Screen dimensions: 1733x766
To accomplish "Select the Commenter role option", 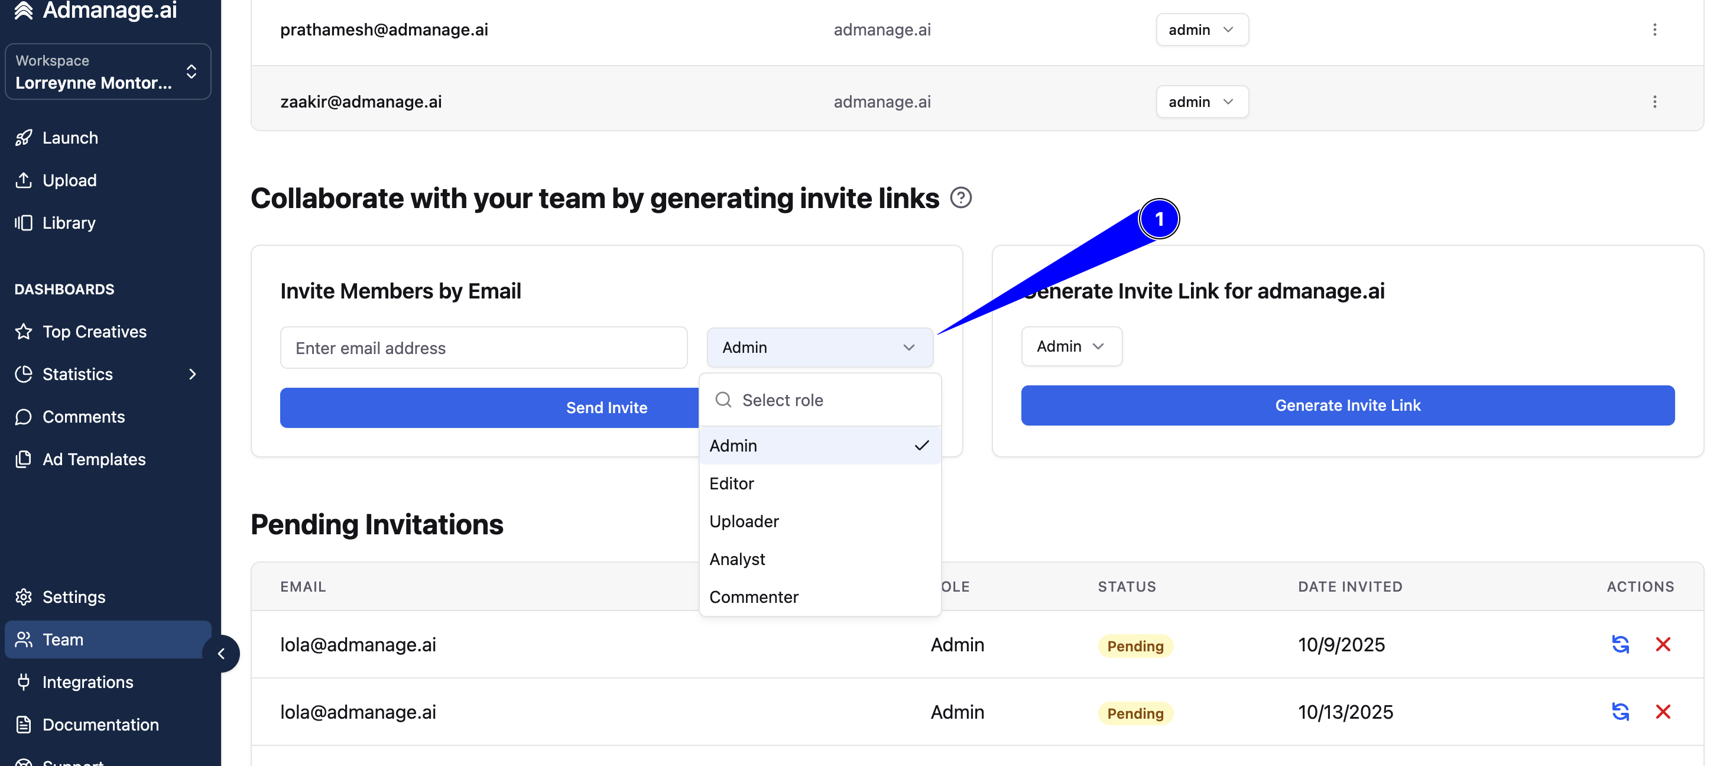I will 819,597.
